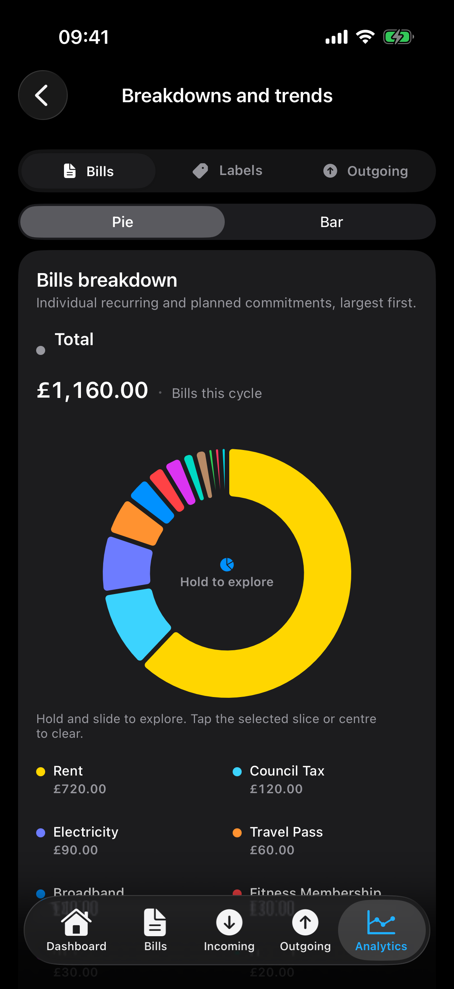Switch the chart view to Pie
The width and height of the screenshot is (454, 989).
click(123, 222)
